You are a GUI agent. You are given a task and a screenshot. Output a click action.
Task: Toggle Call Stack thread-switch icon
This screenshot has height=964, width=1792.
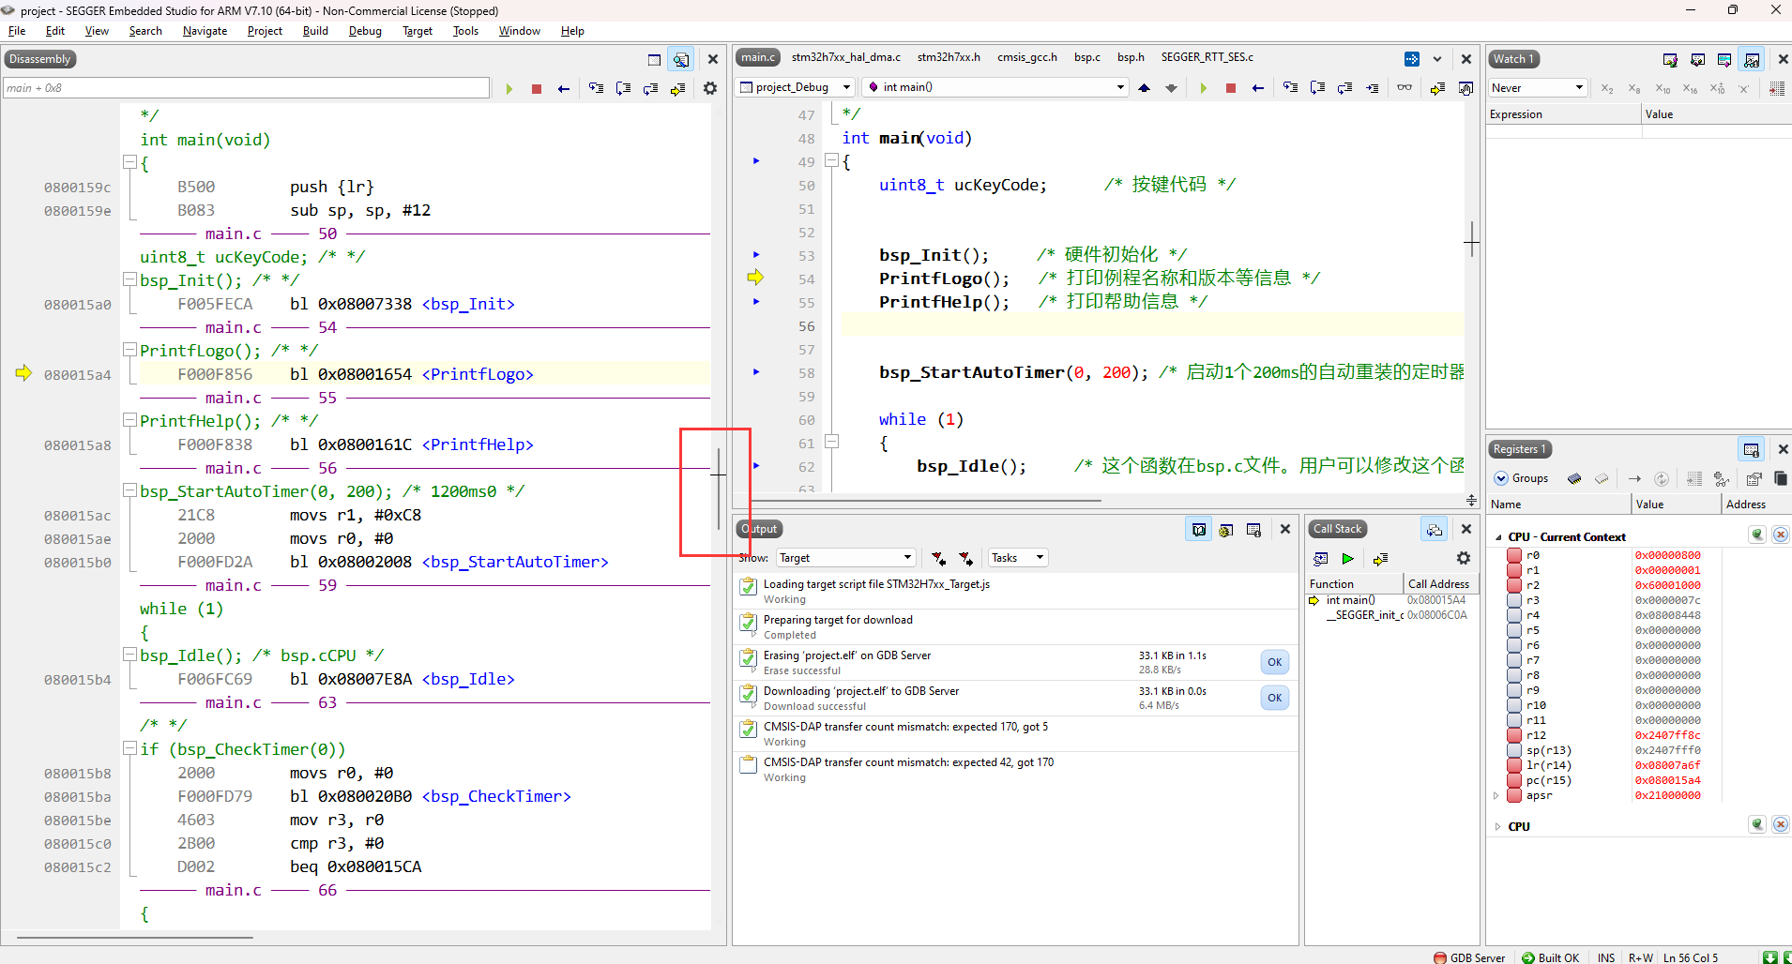pos(1435,530)
